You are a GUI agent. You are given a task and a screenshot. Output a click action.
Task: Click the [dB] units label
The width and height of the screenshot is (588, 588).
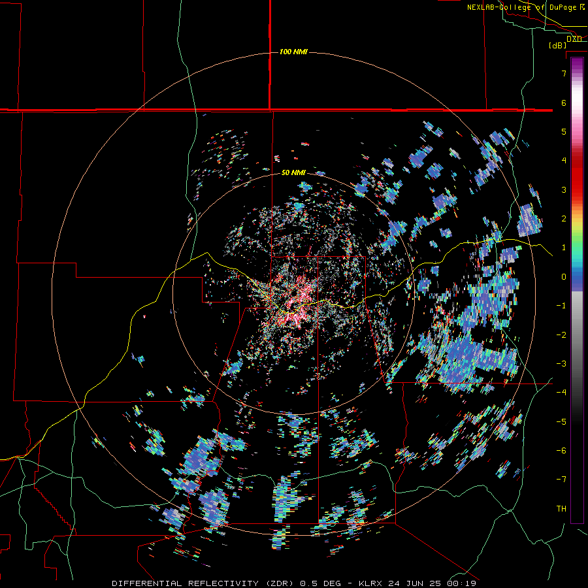(558, 46)
